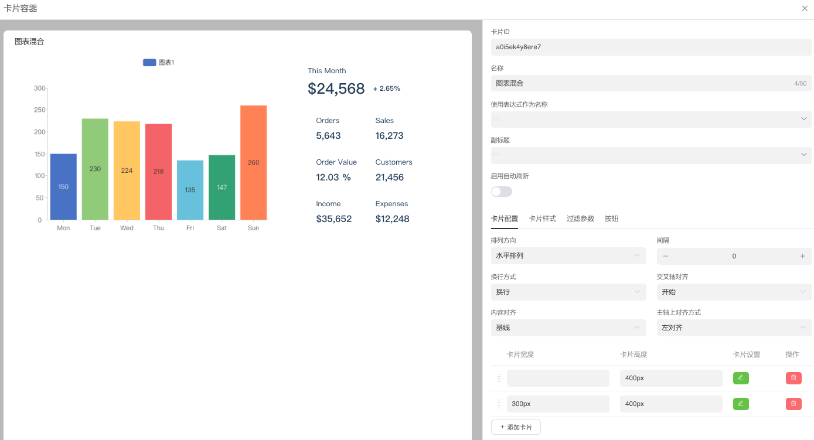Expand the 交叉轴对齐 dropdown
This screenshot has height=440, width=814.
(734, 292)
